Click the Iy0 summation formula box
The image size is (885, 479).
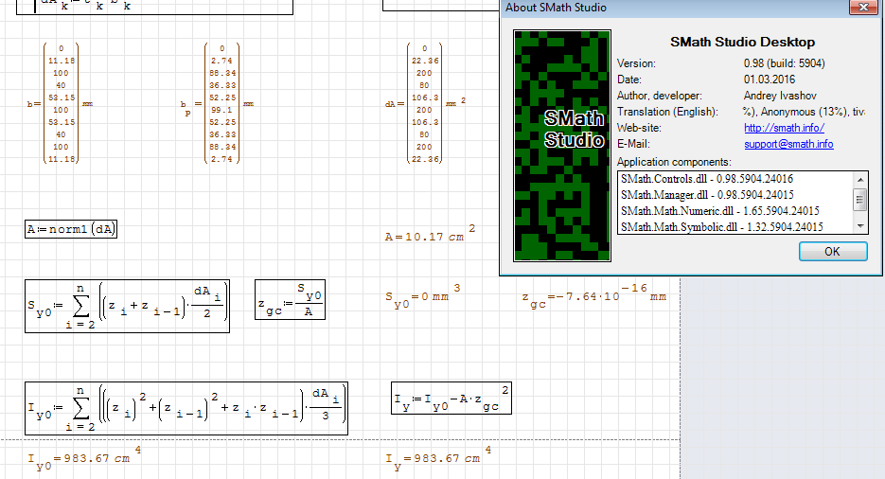[186, 408]
